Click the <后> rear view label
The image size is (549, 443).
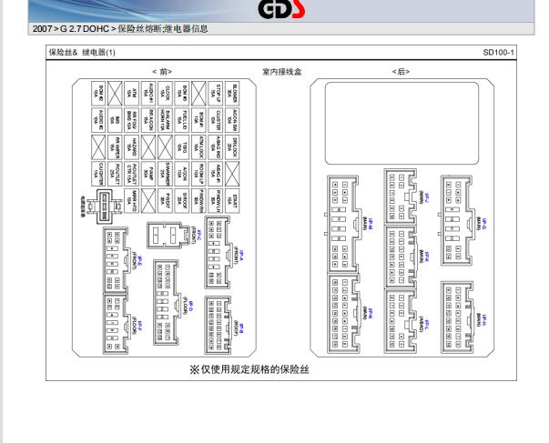click(x=401, y=72)
